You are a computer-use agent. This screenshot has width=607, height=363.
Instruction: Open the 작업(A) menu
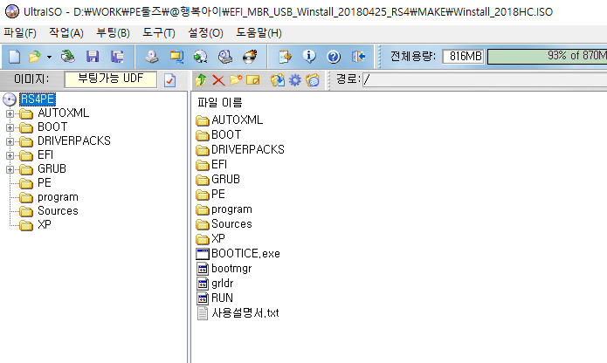point(66,33)
